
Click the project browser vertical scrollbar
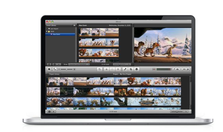(x=190, y=93)
